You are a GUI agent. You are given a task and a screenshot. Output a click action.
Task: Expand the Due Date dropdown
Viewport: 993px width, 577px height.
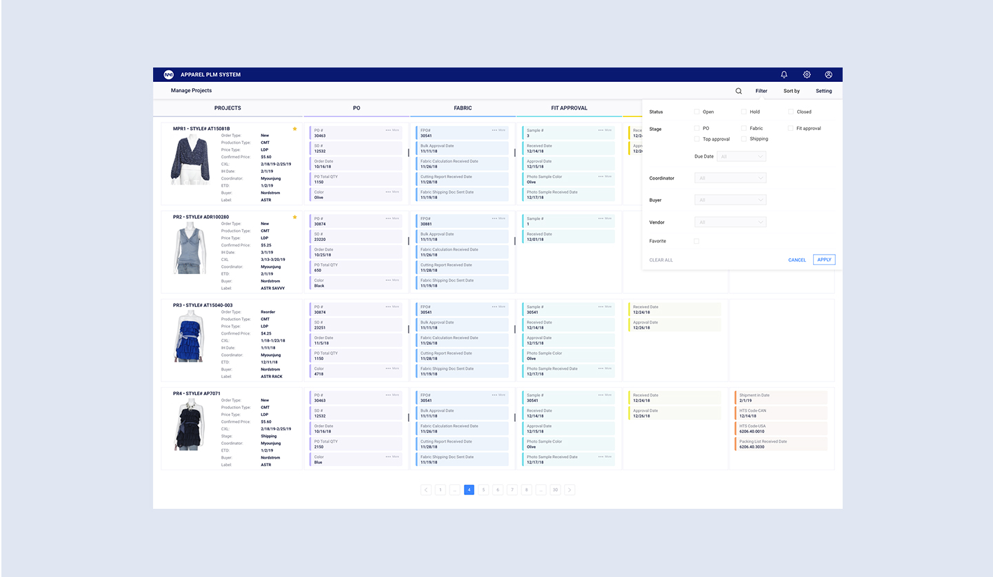point(741,157)
